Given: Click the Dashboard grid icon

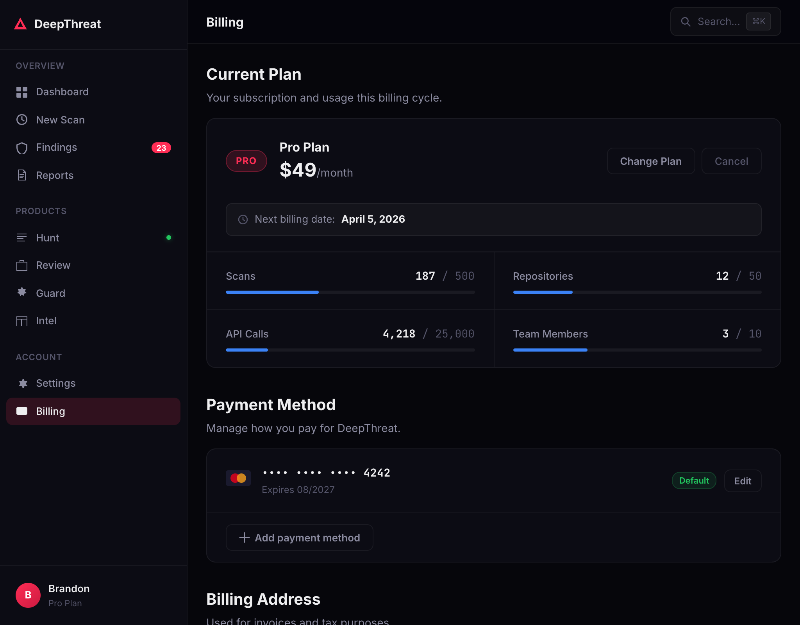Looking at the screenshot, I should 22,92.
